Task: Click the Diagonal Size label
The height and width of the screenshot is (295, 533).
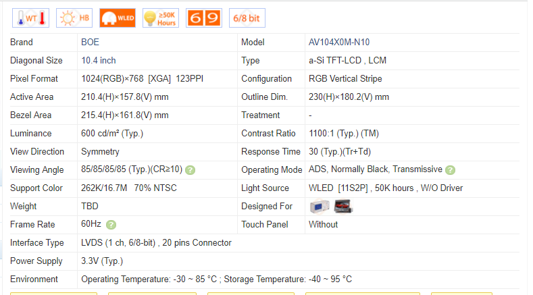Action: (x=36, y=61)
